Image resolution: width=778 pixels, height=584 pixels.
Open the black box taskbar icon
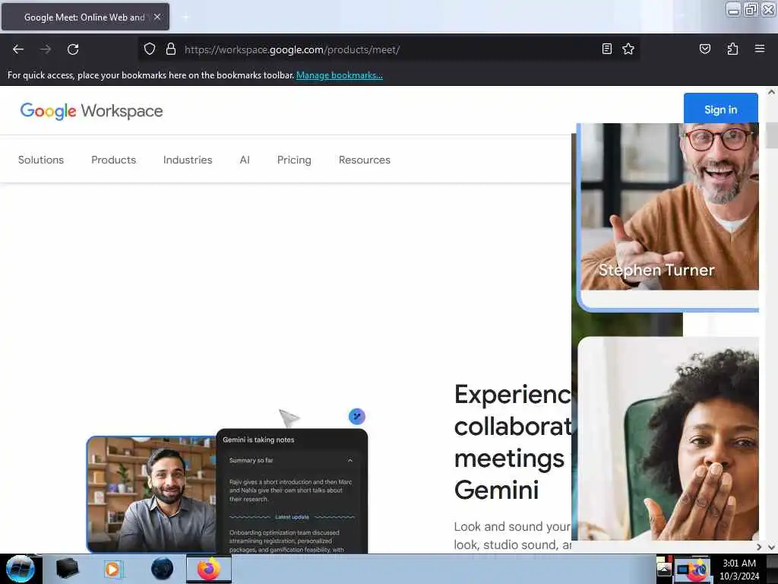[67, 569]
